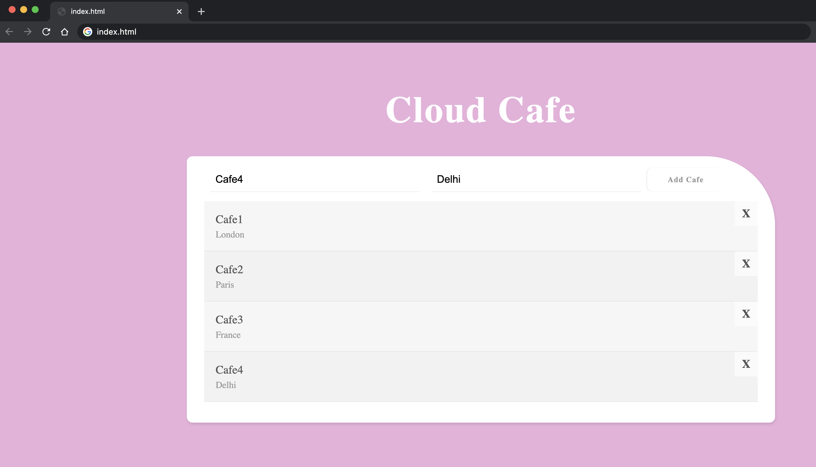The image size is (816, 467).
Task: Click the X beside Cafe3
Action: tap(746, 314)
